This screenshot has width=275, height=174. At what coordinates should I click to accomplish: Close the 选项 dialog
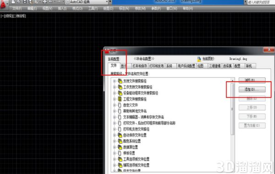269,50
